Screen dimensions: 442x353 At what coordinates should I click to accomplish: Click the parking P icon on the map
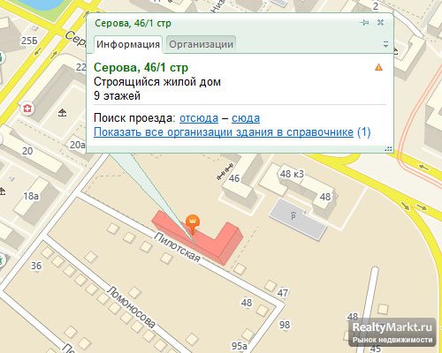[x=293, y=216]
